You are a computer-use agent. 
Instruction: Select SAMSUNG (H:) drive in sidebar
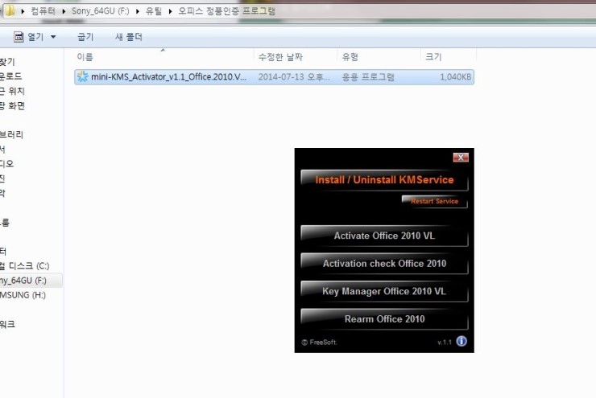(x=23, y=295)
